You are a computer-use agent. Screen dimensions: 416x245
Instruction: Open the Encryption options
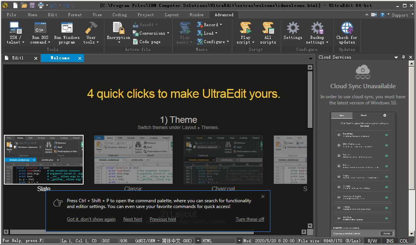(x=119, y=33)
